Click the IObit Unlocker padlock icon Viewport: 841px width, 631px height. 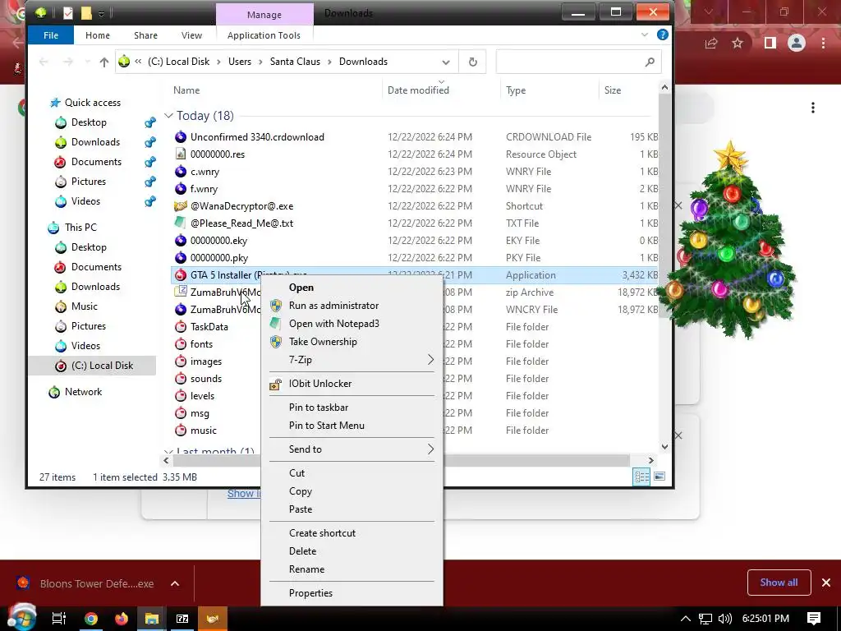(x=276, y=384)
